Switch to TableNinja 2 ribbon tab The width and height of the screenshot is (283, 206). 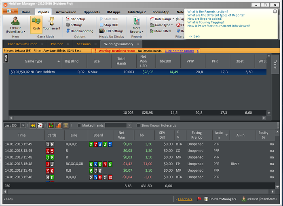[137, 12]
